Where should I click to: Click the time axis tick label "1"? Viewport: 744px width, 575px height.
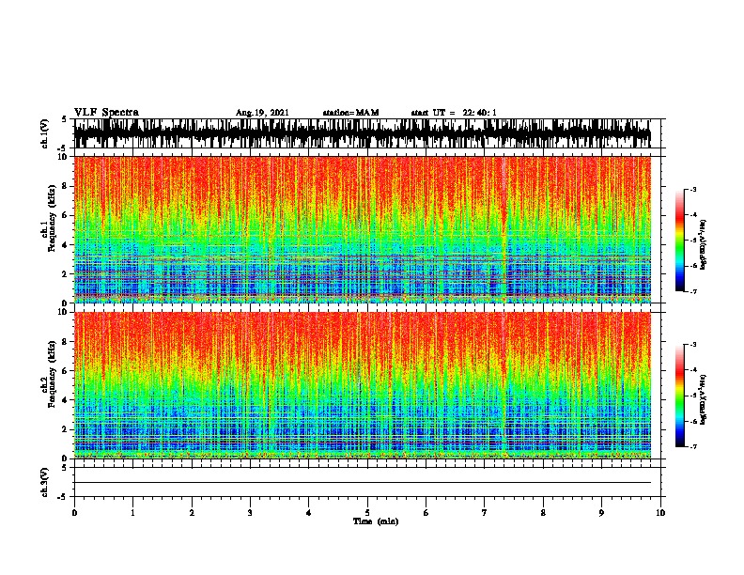(132, 512)
